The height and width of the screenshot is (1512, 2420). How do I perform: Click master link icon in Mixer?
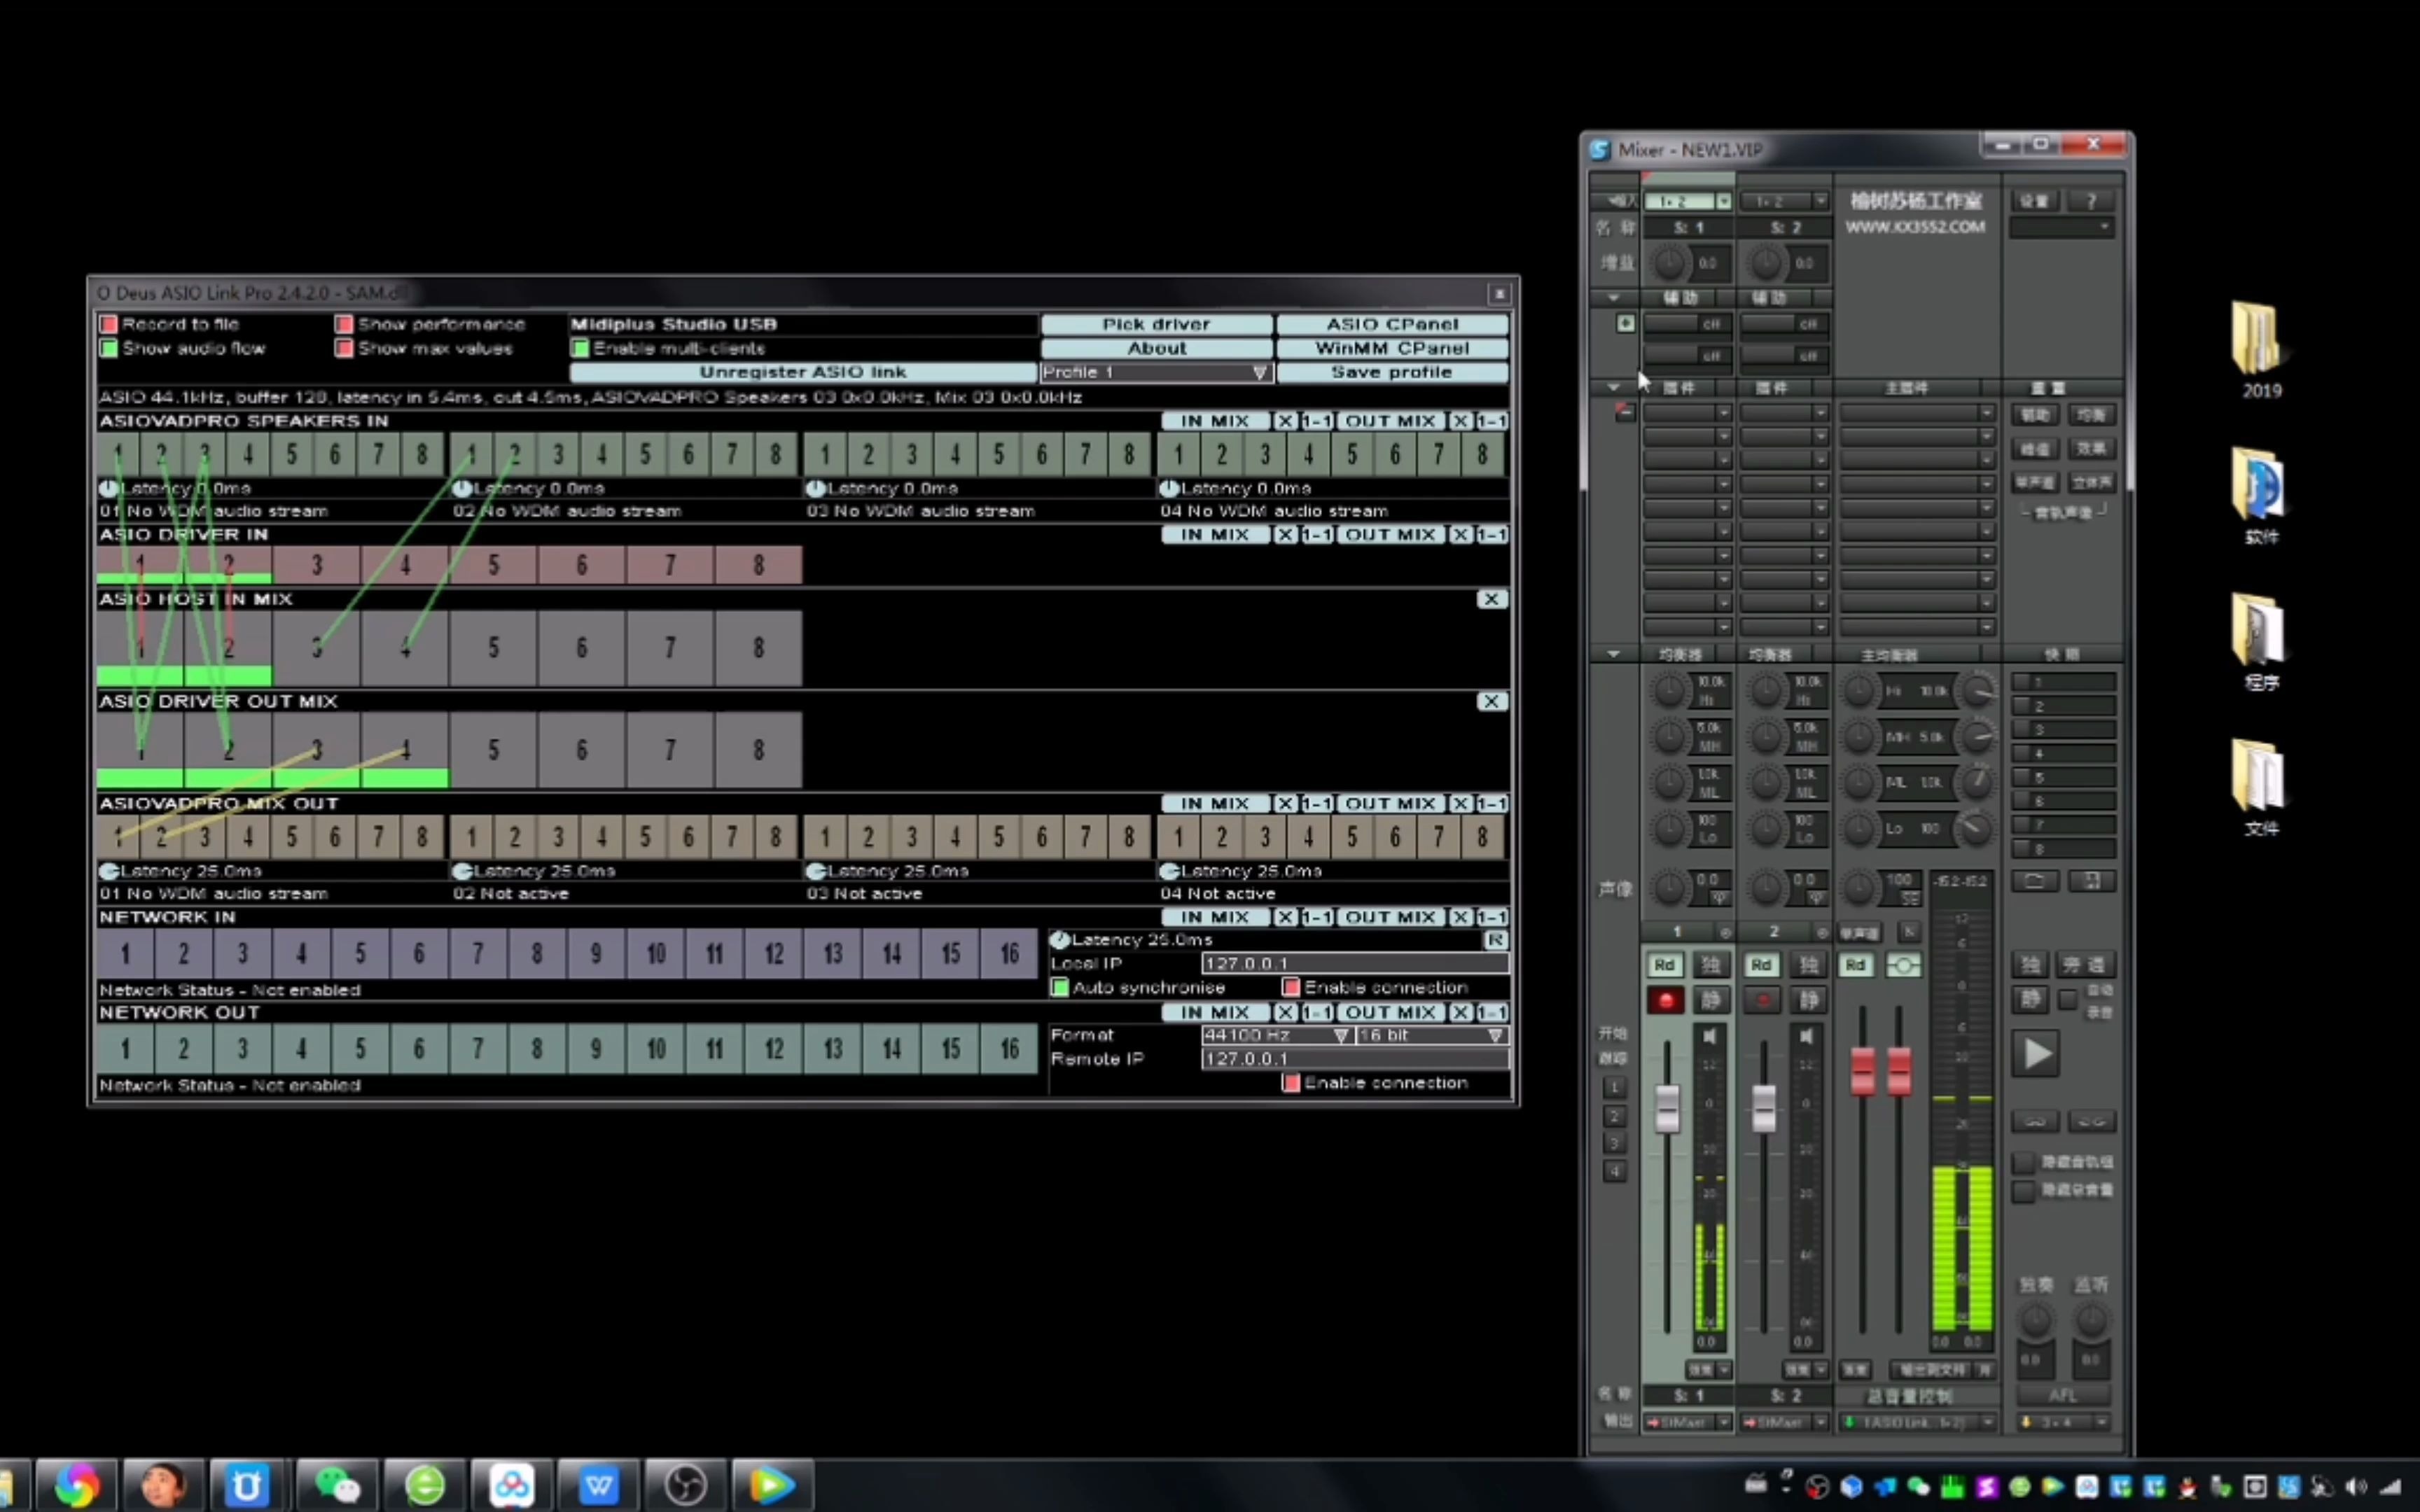coord(1904,965)
